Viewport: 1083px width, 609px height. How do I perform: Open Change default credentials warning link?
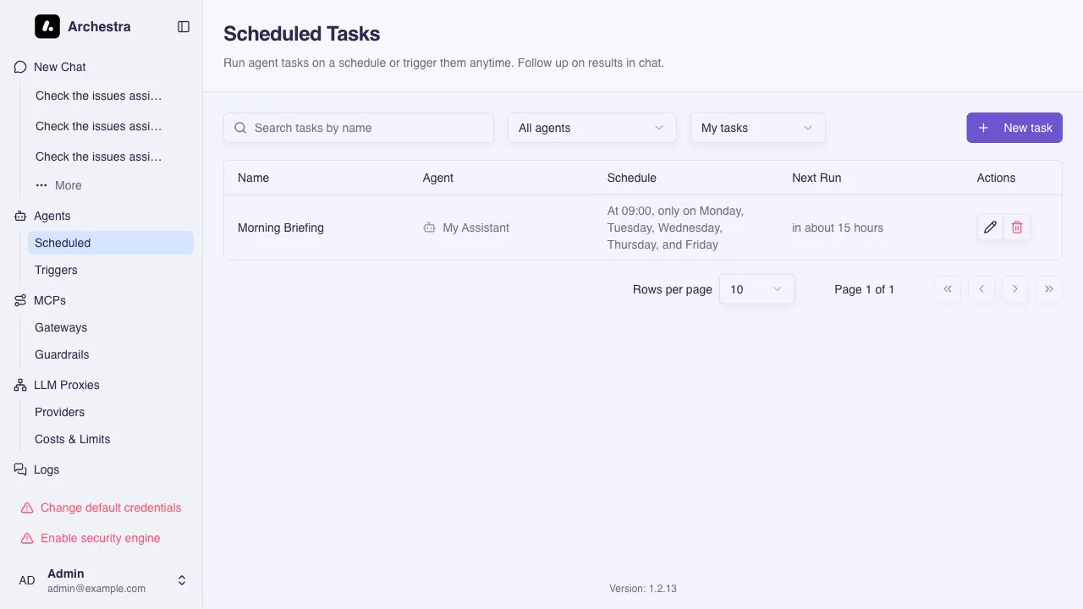110,507
